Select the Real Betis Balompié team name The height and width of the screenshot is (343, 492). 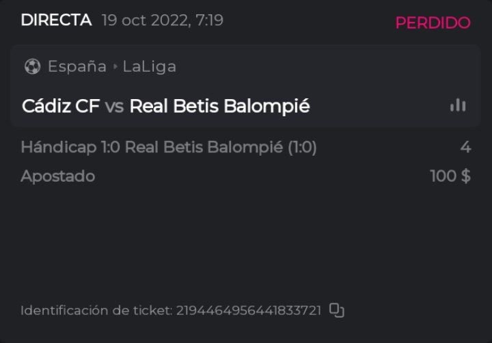tap(219, 107)
